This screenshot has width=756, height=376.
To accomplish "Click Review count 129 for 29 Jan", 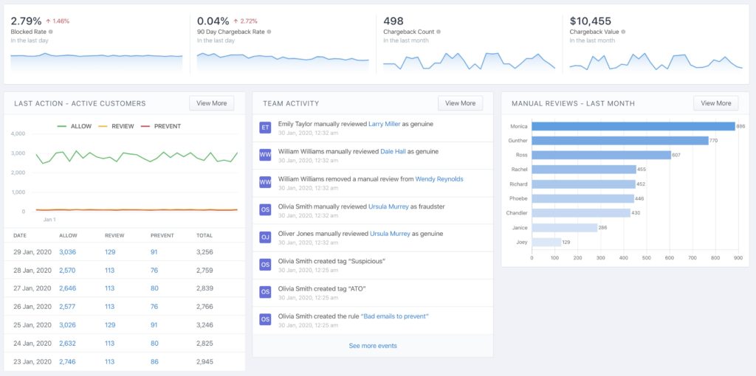I will pyautogui.click(x=110, y=252).
